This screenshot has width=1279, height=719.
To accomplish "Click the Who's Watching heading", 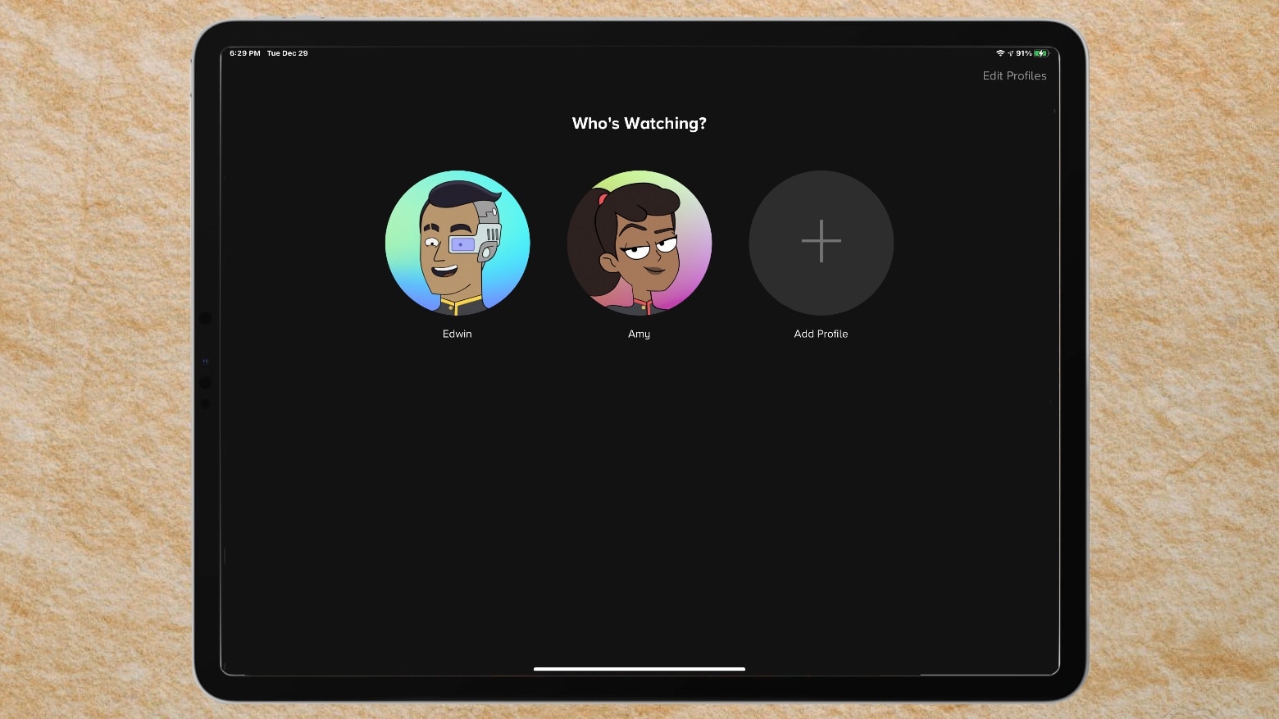I will pos(639,123).
